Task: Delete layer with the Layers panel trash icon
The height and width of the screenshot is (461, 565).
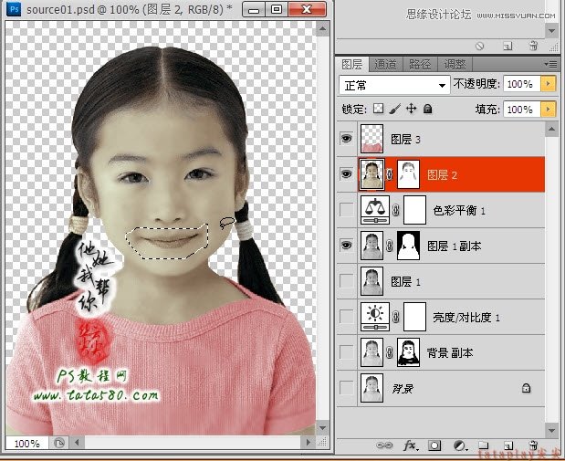Action: pos(534,445)
